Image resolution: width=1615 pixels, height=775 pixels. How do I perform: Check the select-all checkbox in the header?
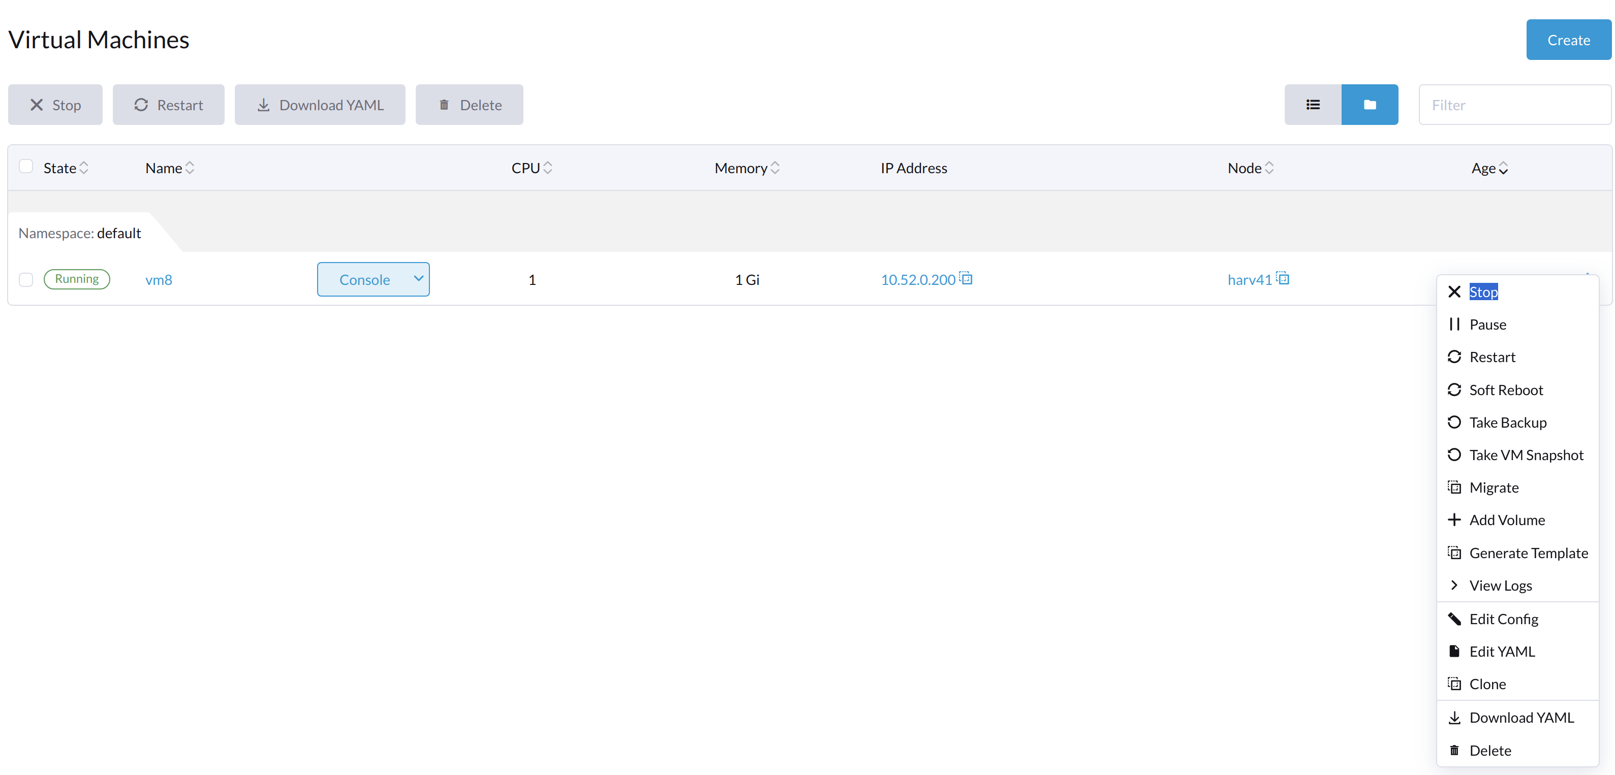(26, 166)
